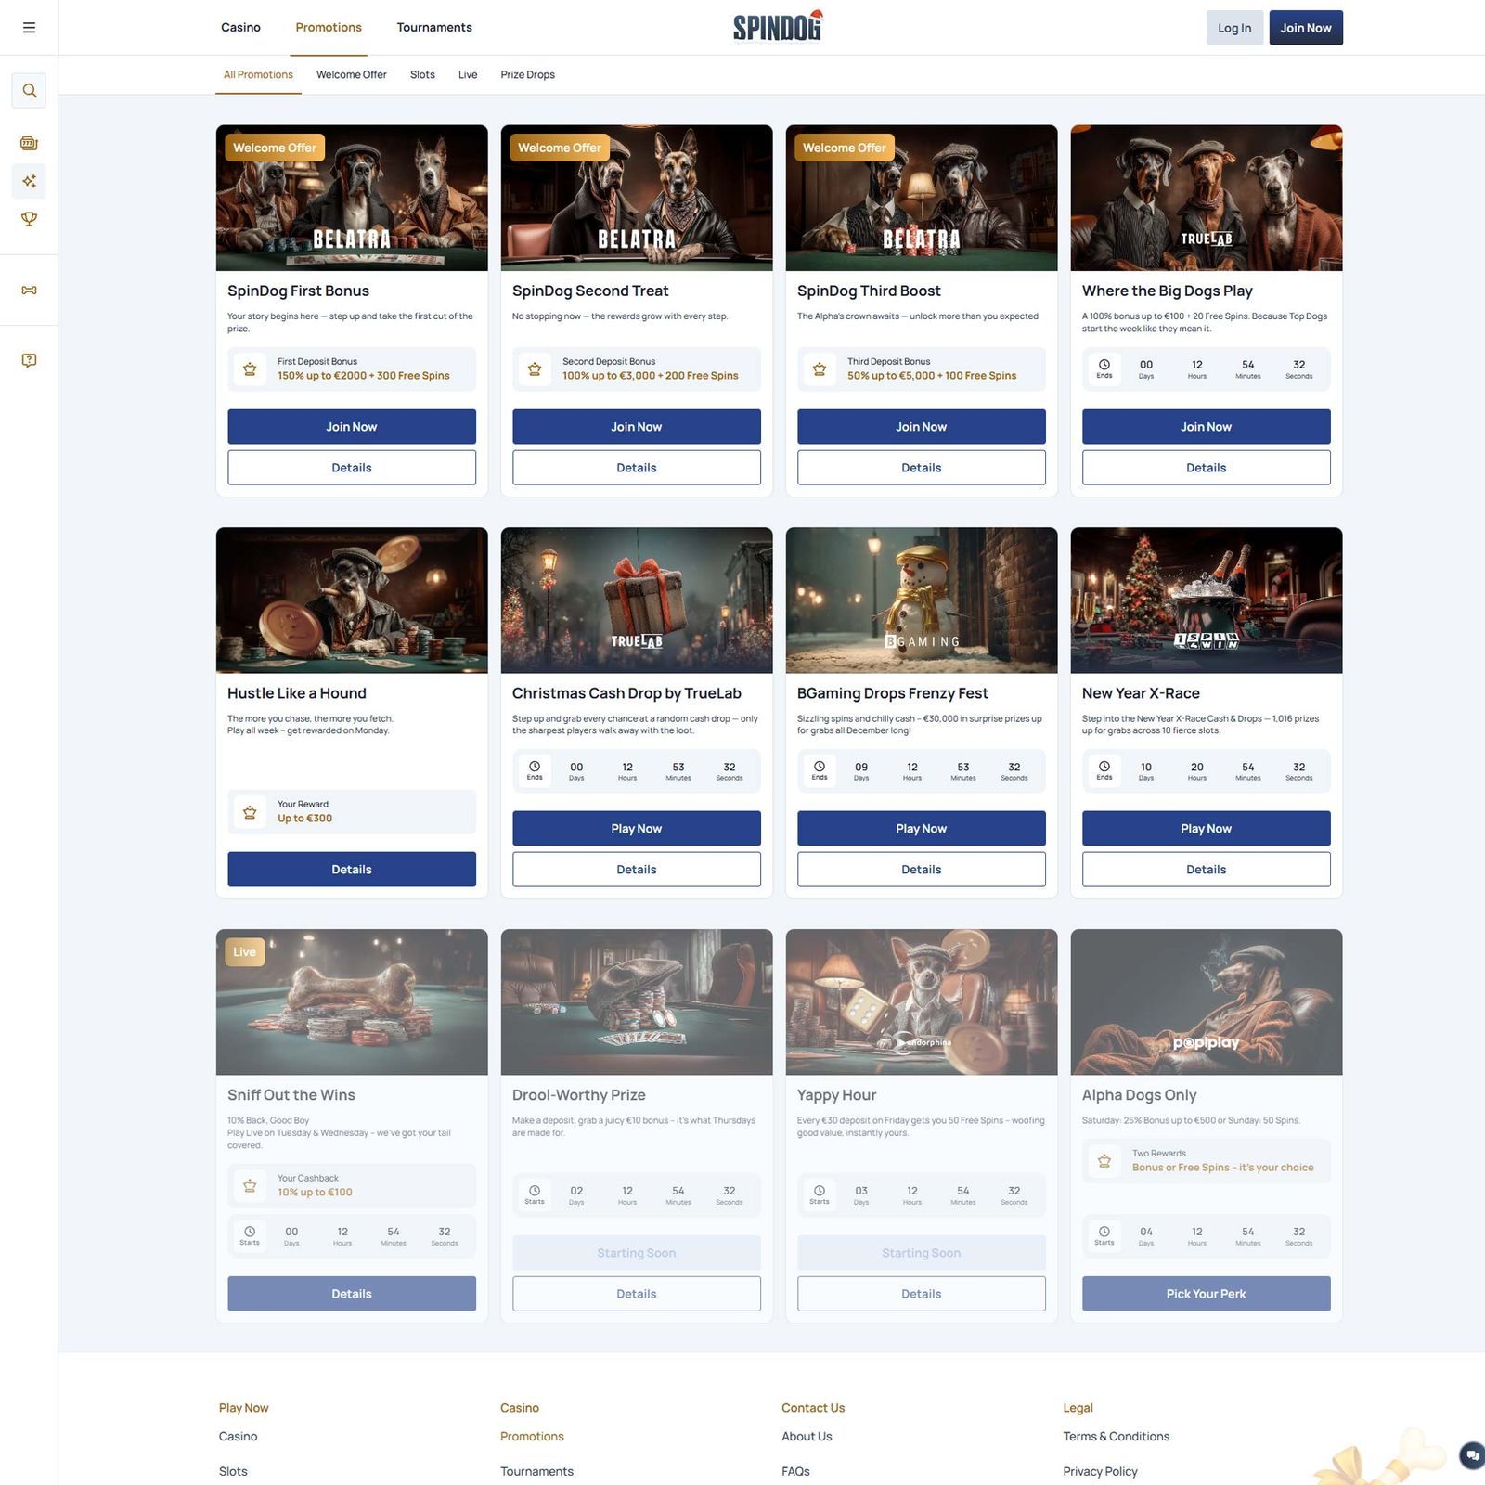Viewport: 1485px width, 1485px height.
Task: Click the New Year X-Race card image
Action: (1207, 600)
